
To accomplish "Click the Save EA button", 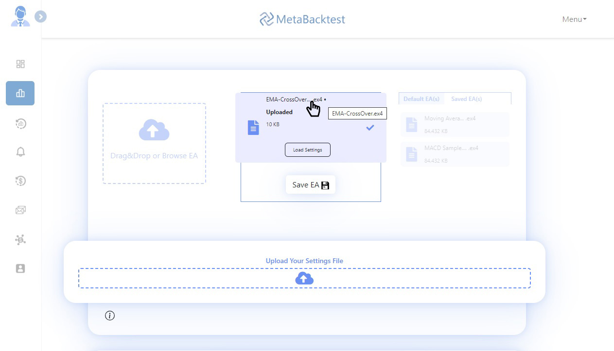I will pyautogui.click(x=311, y=184).
